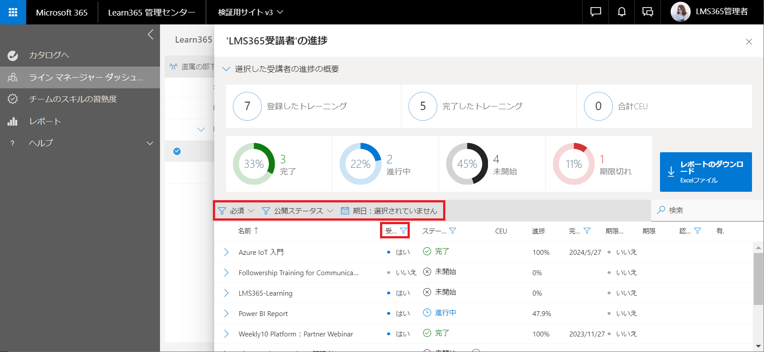Click the 完了 status icon for Azure IoT
Screen dimensions: 764x352
pyautogui.click(x=427, y=251)
